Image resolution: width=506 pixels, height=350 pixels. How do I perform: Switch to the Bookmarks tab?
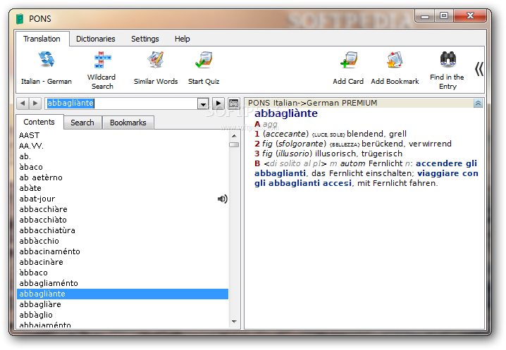click(x=128, y=123)
